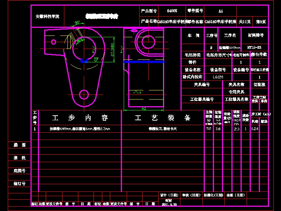Click the fixture value 专用夹具
The image size is (281, 211).
click(236, 92)
